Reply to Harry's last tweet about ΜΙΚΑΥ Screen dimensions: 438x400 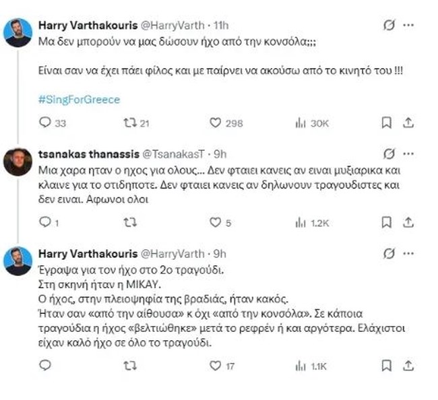tap(45, 366)
